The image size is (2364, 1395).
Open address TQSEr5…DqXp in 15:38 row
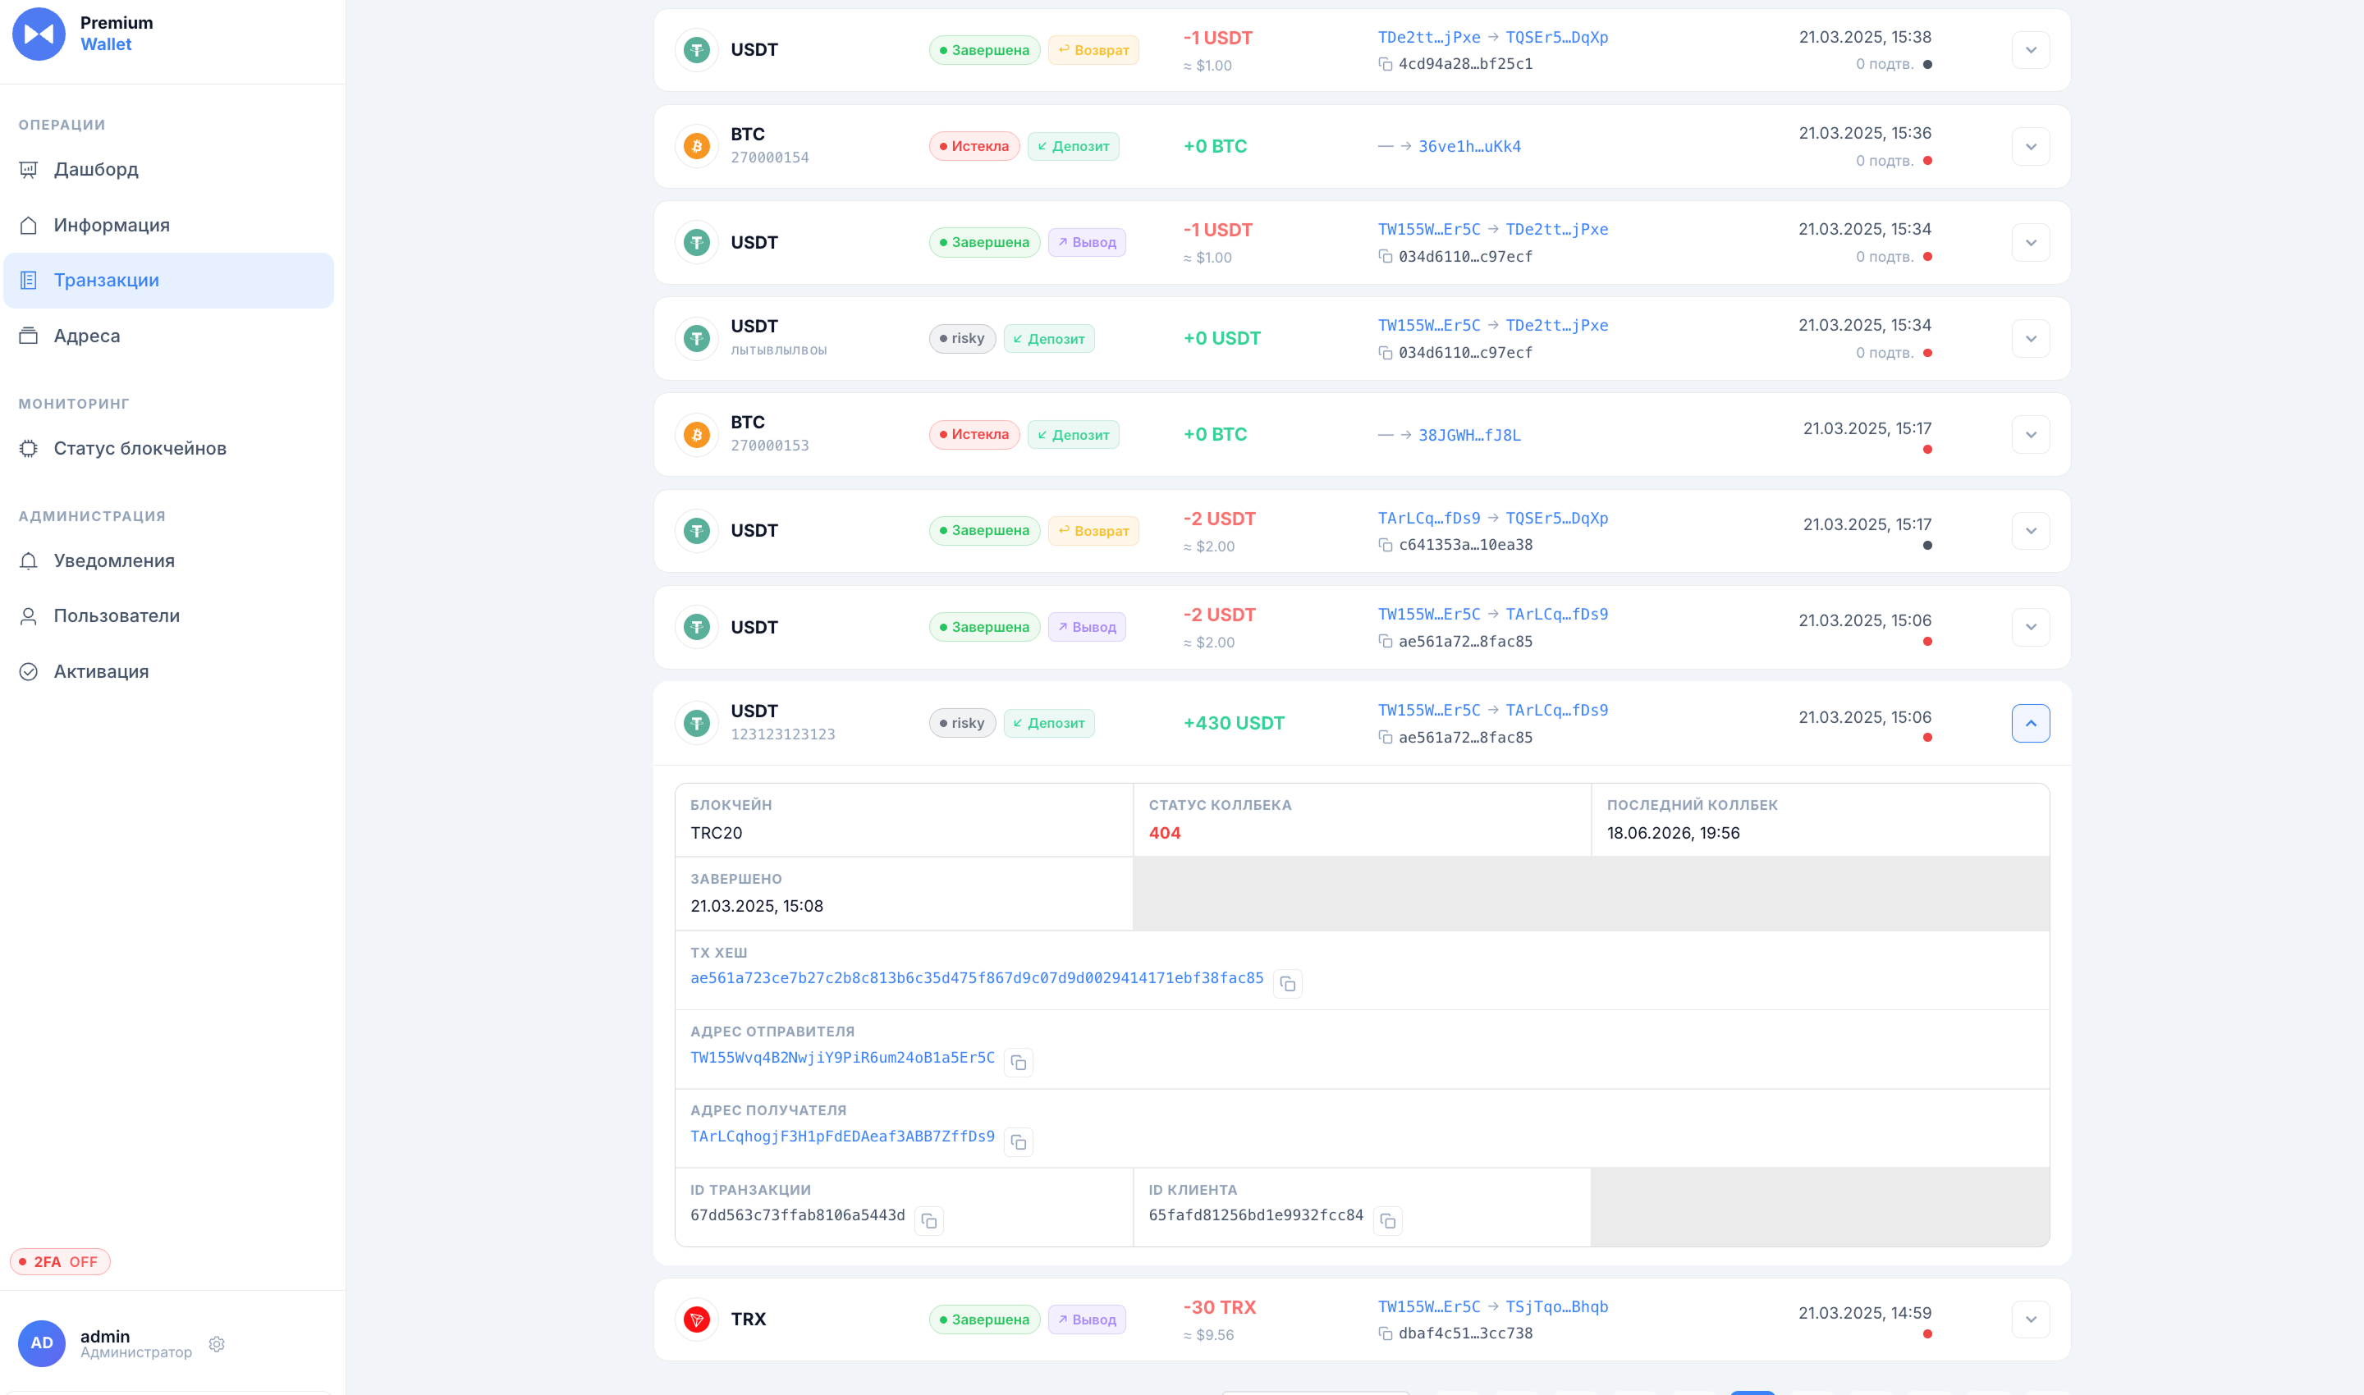[x=1557, y=38]
